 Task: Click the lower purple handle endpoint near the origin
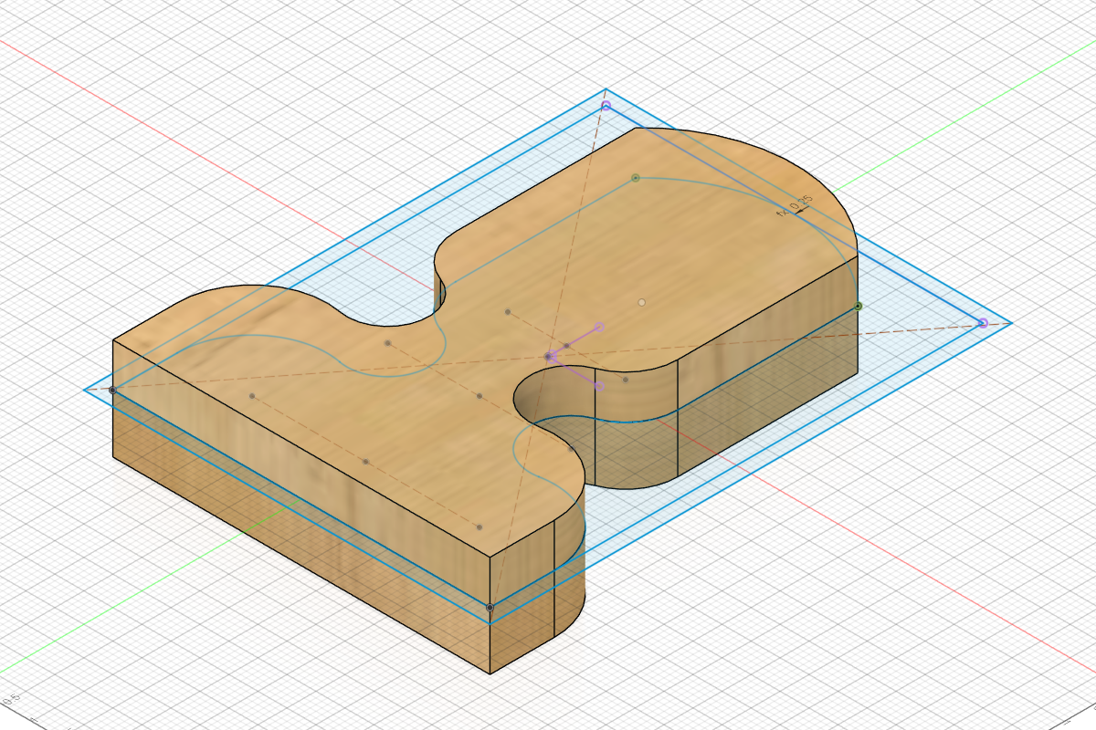(600, 387)
